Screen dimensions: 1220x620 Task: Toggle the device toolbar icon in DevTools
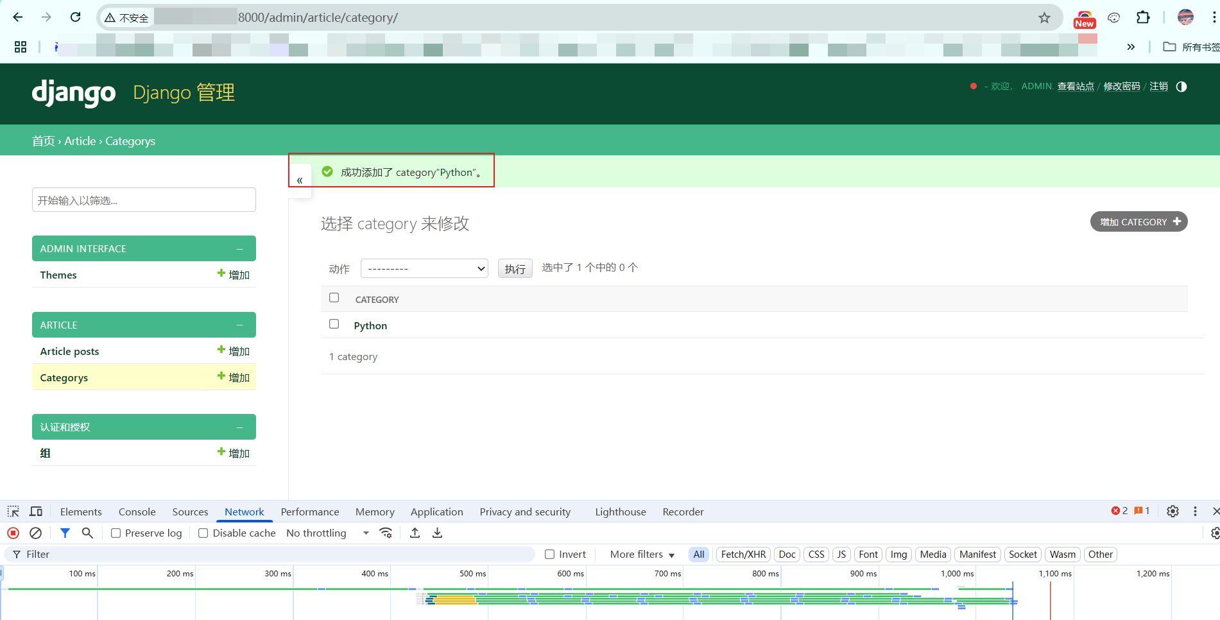36,512
